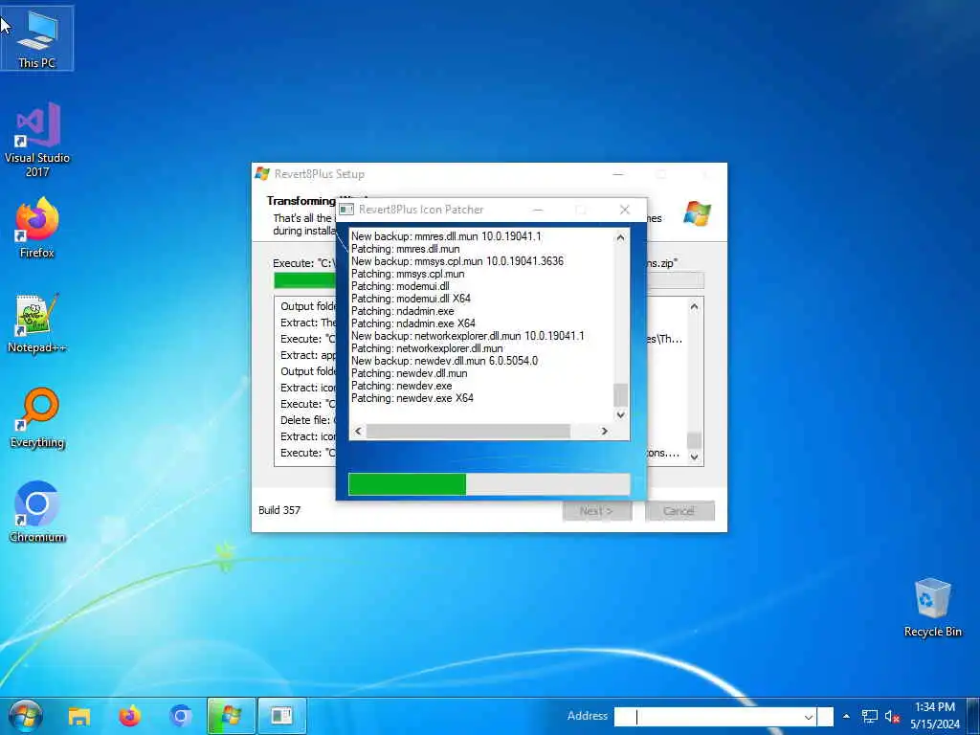
Task: Select log line 'Patching: mmres.dll.mun'
Action: click(405, 249)
